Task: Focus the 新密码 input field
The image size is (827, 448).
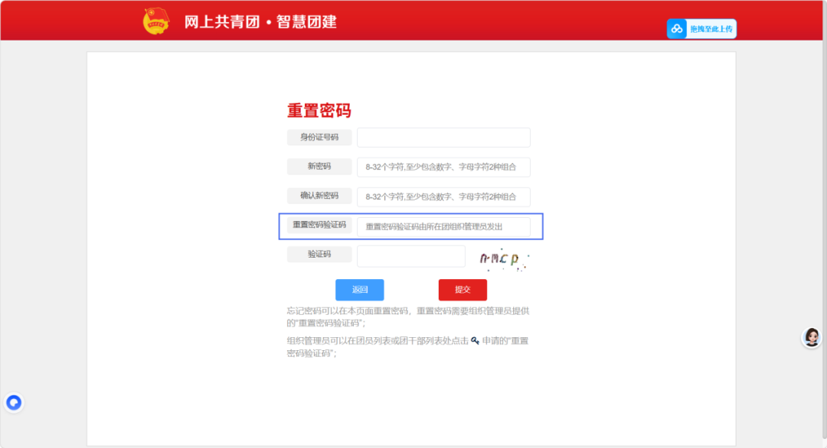Action: click(443, 167)
